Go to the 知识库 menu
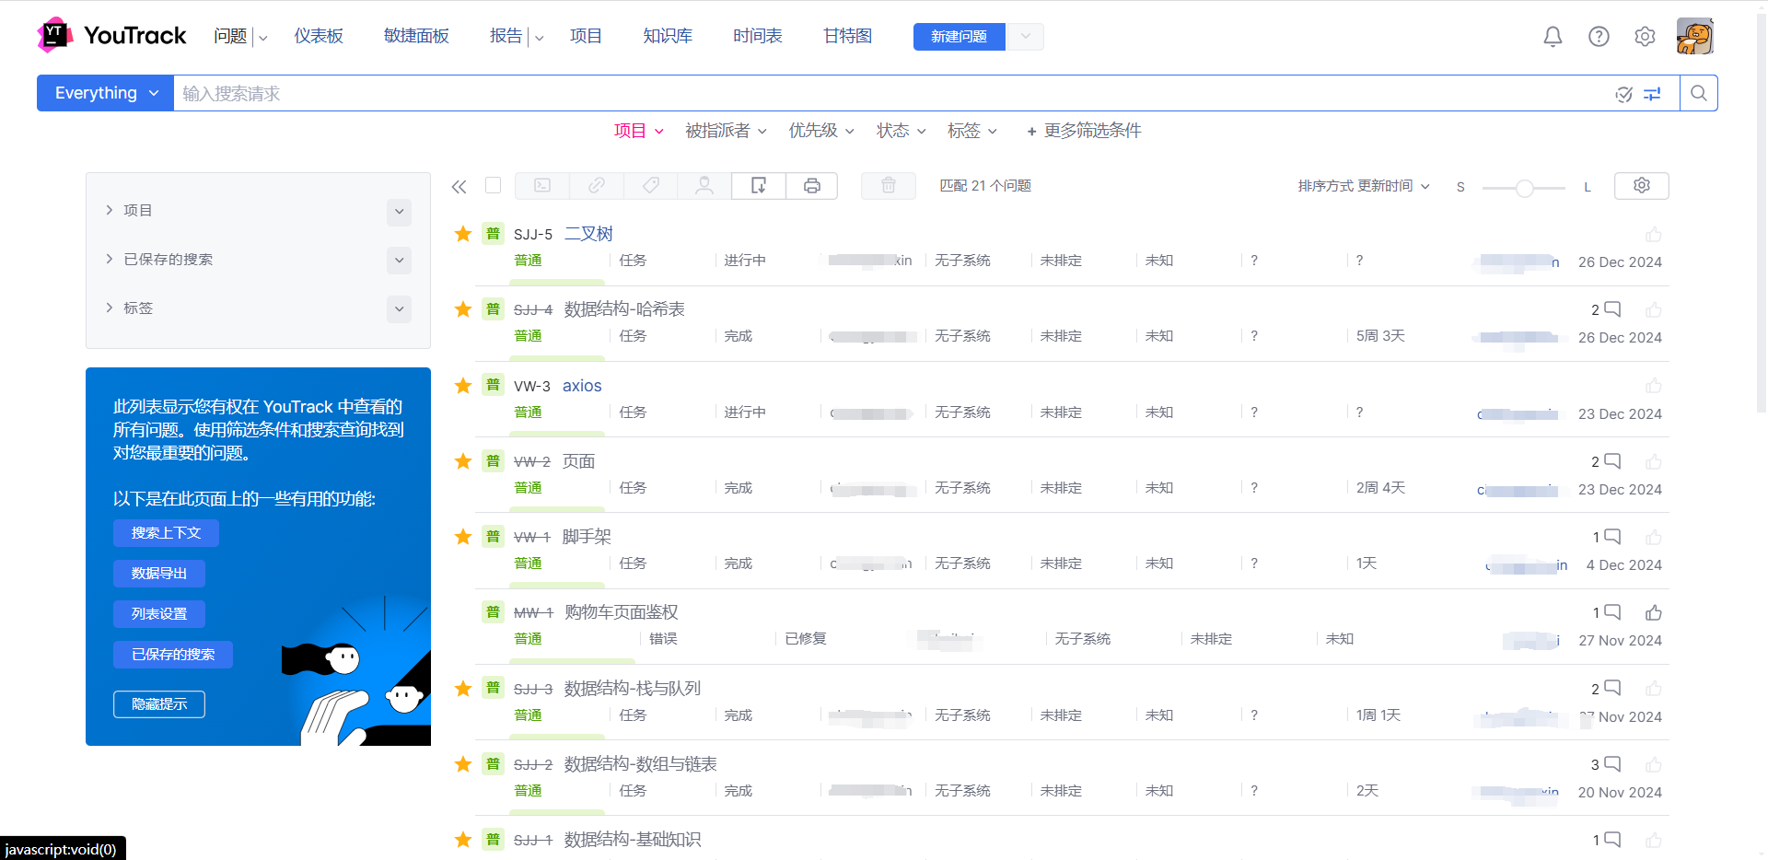The image size is (1768, 860). (x=668, y=36)
